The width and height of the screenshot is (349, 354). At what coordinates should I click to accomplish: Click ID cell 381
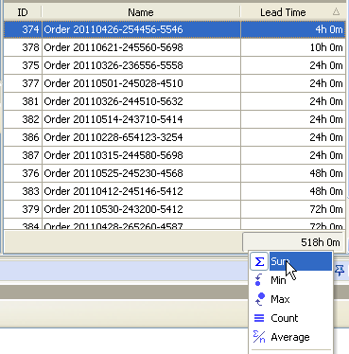pyautogui.click(x=23, y=101)
